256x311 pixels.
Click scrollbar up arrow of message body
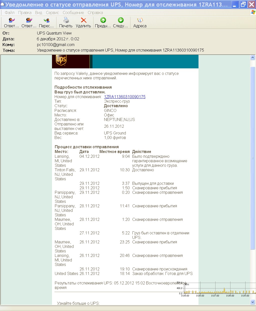pyautogui.click(x=252, y=58)
